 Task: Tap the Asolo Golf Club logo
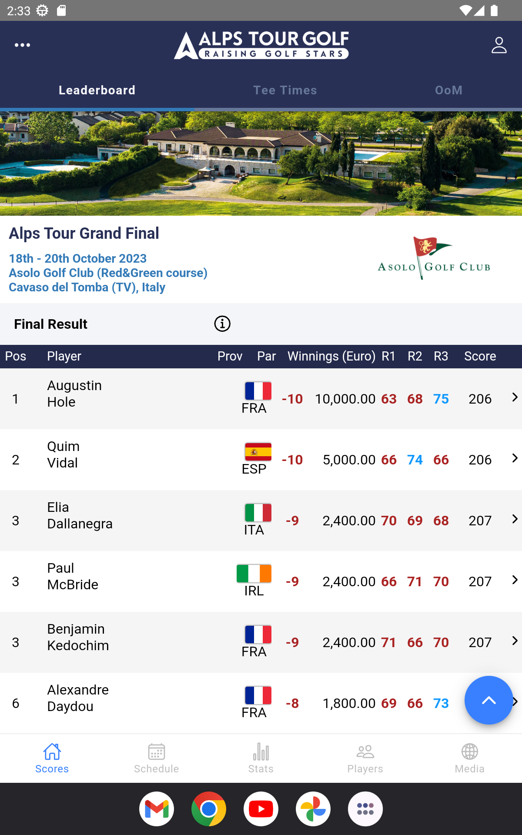[434, 259]
